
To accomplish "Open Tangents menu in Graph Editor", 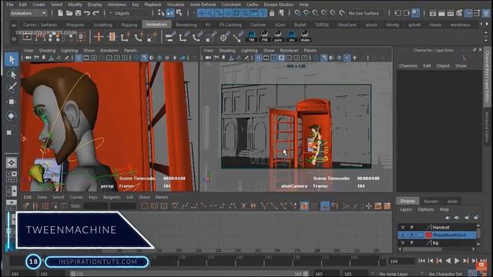I will pyautogui.click(x=112, y=197).
